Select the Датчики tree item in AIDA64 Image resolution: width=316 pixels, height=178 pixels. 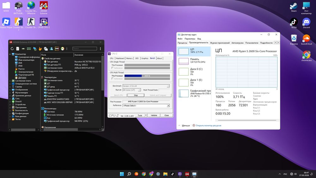(x=22, y=77)
